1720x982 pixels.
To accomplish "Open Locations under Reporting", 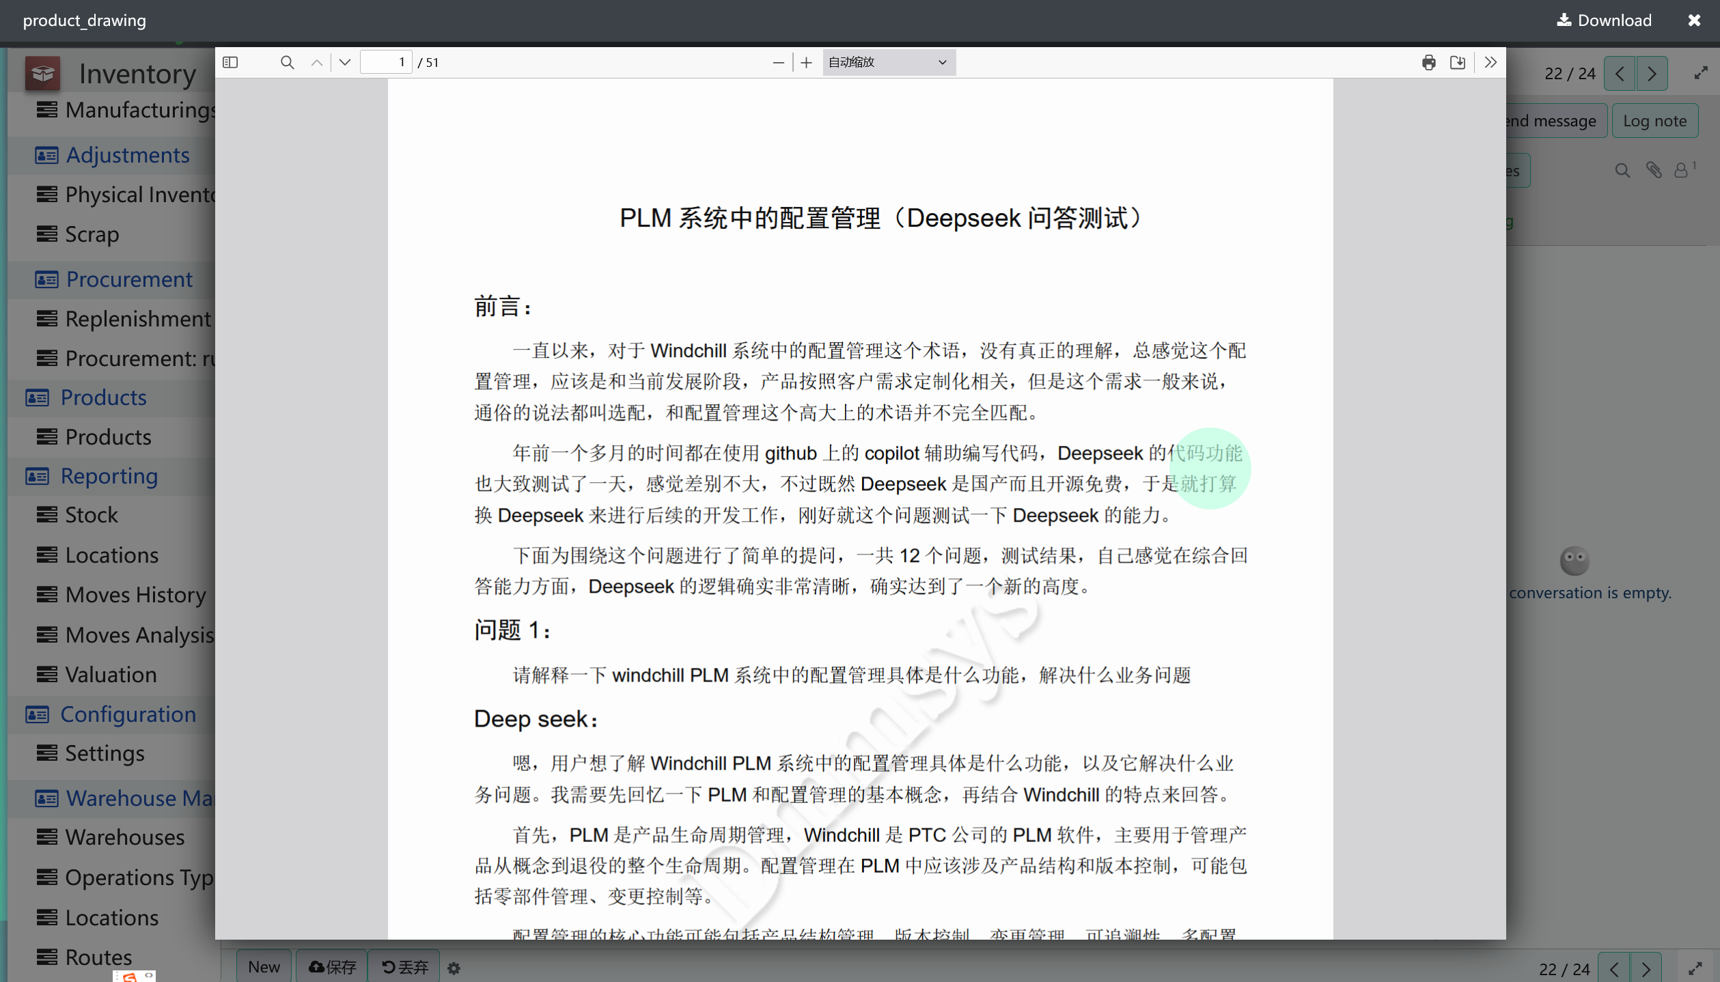I will click(111, 555).
